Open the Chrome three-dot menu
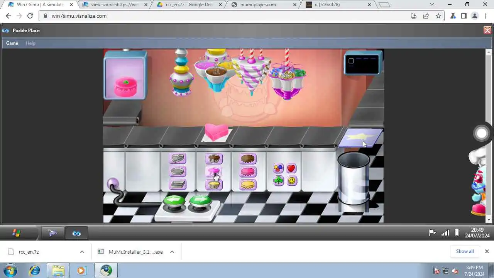 [486, 16]
